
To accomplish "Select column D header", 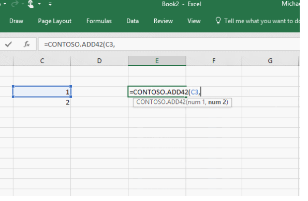I will tap(99, 61).
